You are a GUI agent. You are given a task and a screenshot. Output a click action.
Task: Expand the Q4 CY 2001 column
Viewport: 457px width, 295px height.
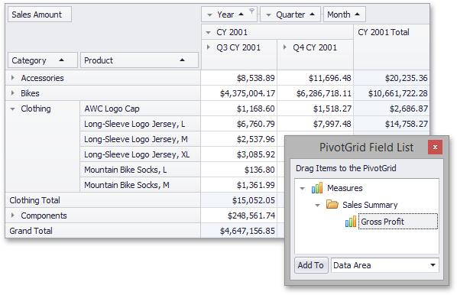coord(285,47)
